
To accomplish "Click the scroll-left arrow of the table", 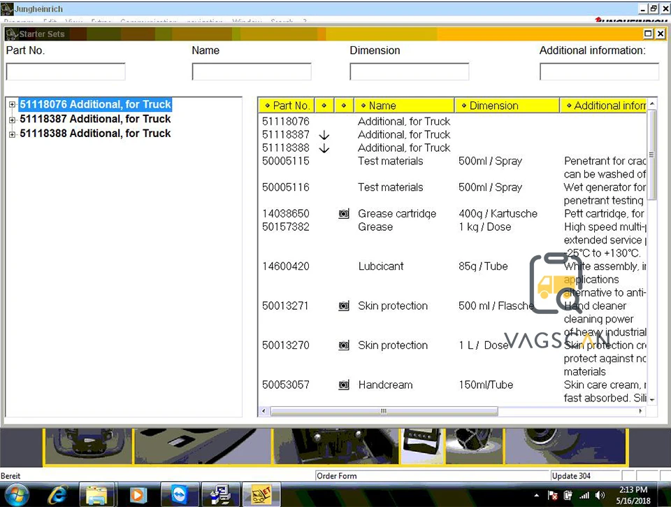I will pos(264,411).
